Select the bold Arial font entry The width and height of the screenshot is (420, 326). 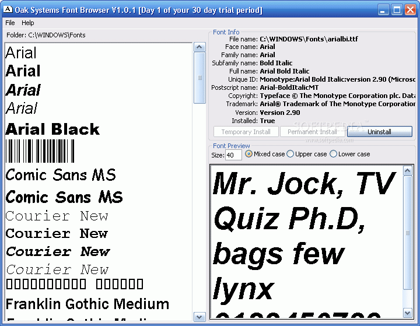[x=23, y=71]
